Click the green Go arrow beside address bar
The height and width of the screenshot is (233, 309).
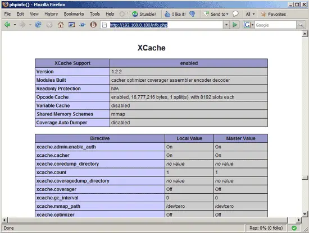click(x=235, y=25)
